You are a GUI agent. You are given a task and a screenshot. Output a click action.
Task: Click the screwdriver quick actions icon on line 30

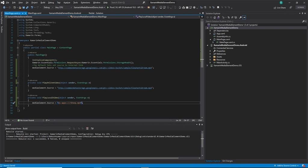(x=14, y=103)
